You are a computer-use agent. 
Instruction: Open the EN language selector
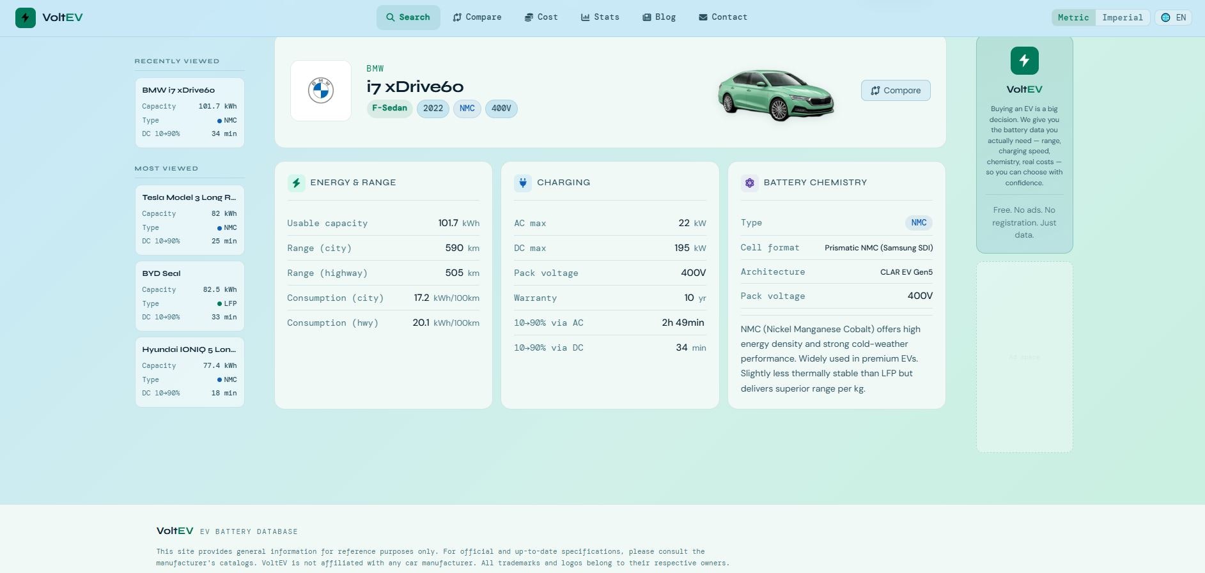click(1173, 18)
